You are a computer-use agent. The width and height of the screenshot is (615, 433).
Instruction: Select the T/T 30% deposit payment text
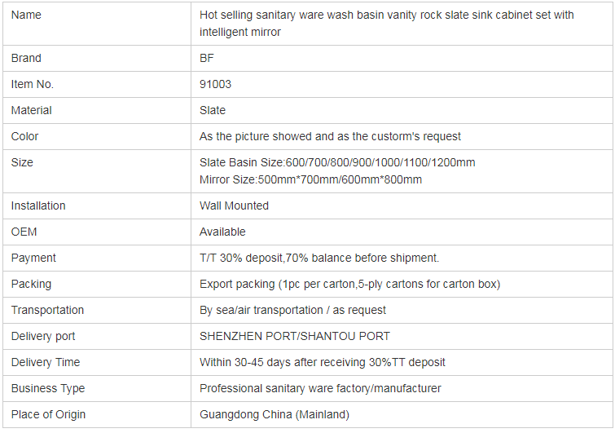[319, 258]
